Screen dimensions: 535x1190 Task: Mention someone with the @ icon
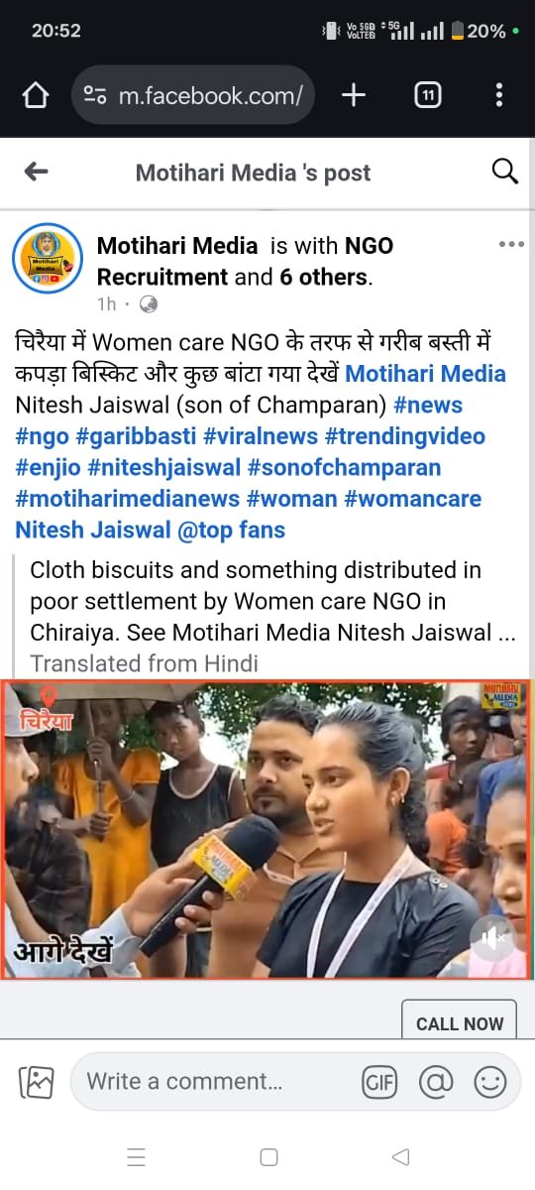click(x=436, y=1082)
